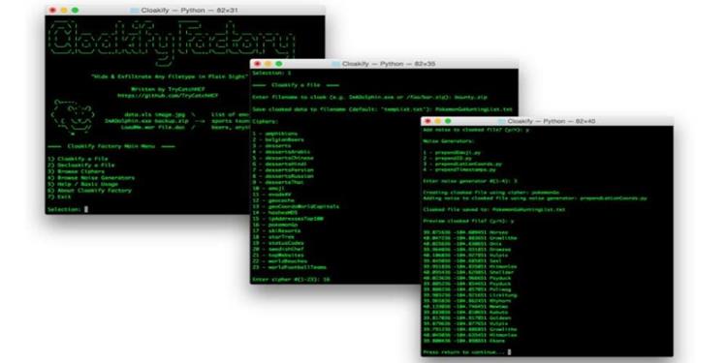Open the github.com/TryCatchHCF URL text

point(168,95)
